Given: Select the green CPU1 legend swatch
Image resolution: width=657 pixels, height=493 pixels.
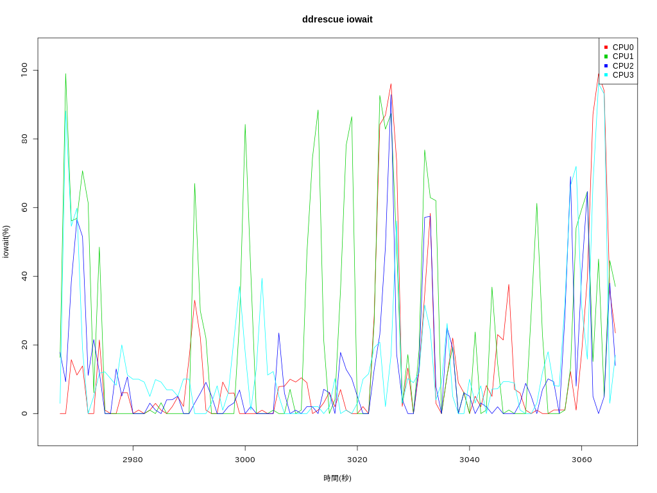Looking at the screenshot, I should point(606,56).
